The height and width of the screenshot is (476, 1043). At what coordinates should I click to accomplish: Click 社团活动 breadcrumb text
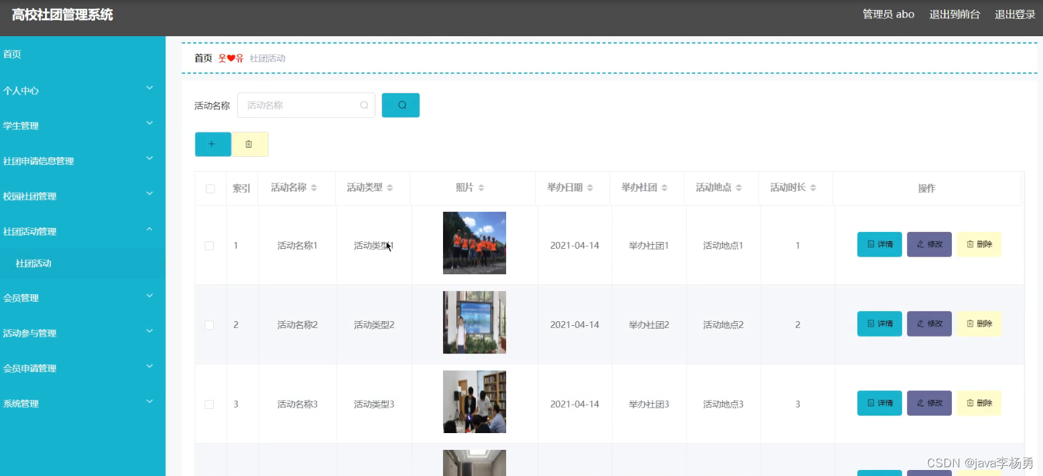(x=267, y=58)
